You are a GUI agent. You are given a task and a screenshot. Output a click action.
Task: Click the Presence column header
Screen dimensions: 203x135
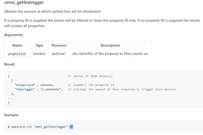click(x=59, y=45)
